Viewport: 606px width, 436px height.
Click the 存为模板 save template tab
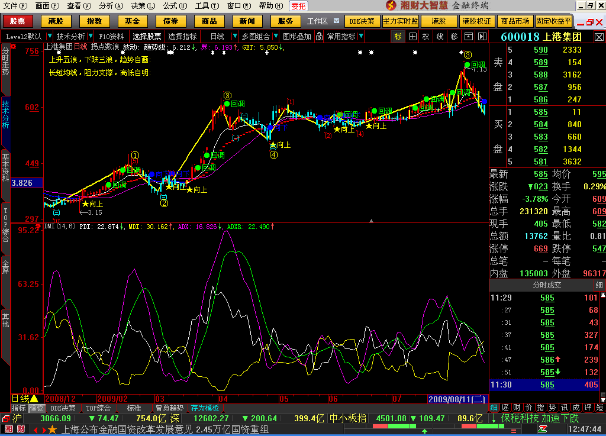point(205,408)
